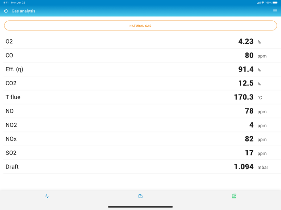Tap the ppm unit on the SO2 row
The image size is (281, 210).
[262, 154]
